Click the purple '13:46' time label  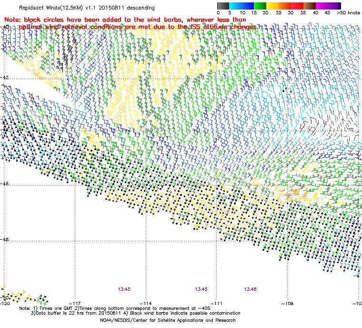[250, 289]
